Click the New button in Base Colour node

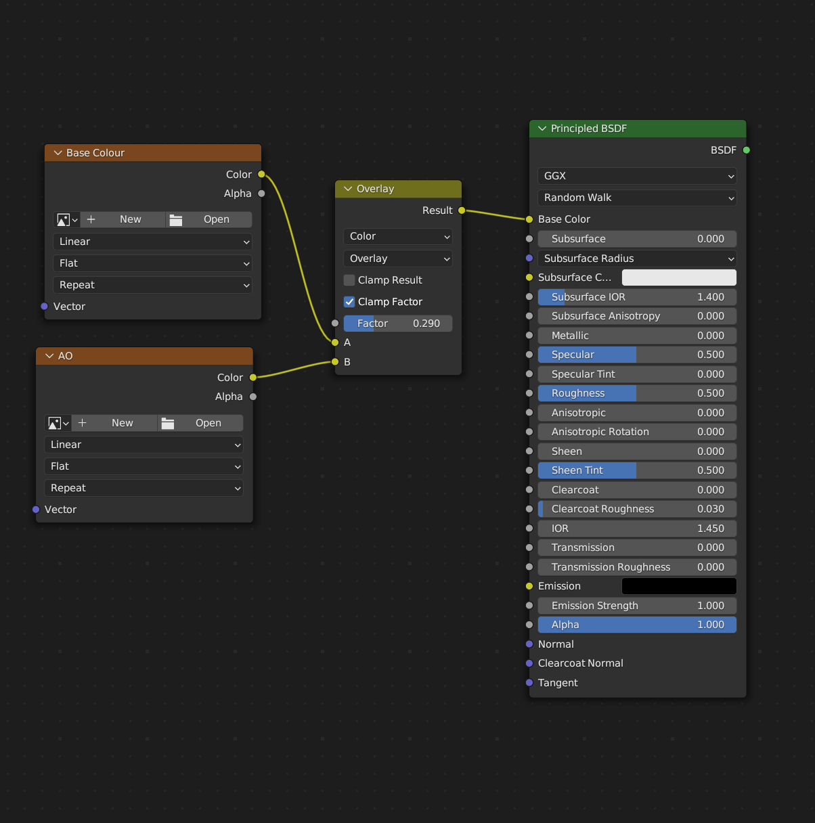point(131,219)
